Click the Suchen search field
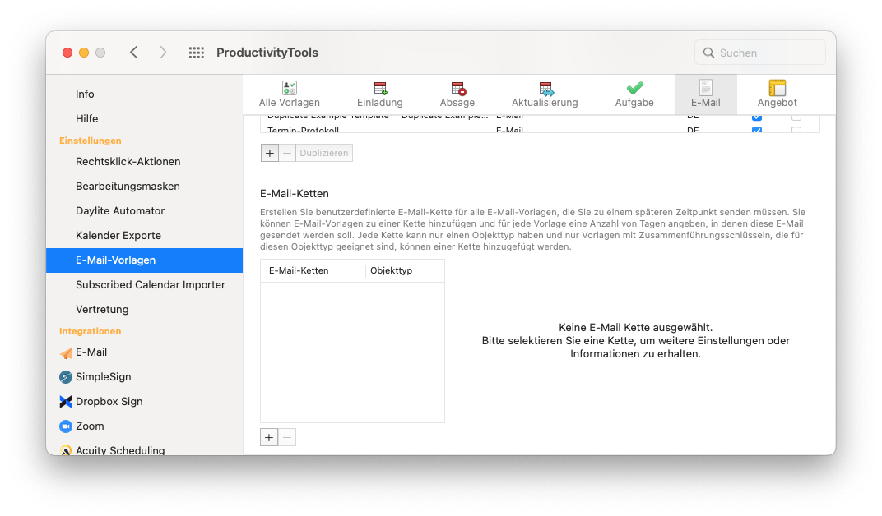Screen dimensions: 882x516 point(760,53)
